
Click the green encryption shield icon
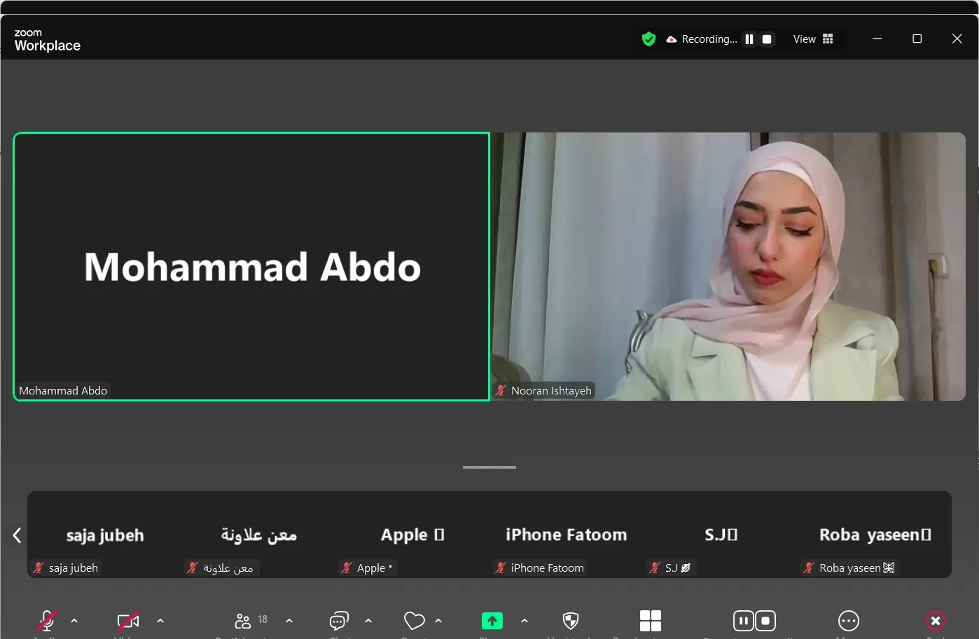pos(648,39)
